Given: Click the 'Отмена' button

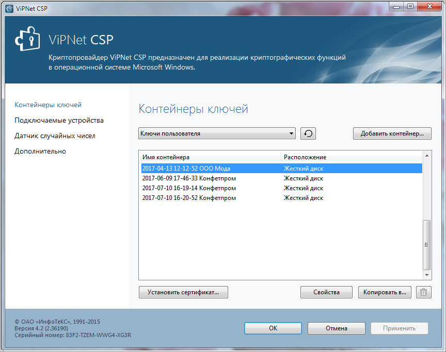Looking at the screenshot, I should (x=337, y=328).
